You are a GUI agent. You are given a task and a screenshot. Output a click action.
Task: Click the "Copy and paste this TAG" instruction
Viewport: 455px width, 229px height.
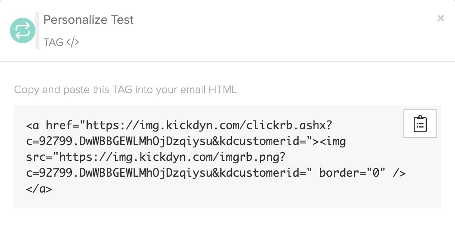[x=125, y=90]
